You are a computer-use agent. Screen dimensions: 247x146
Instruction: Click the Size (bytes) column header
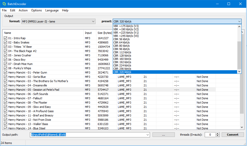105,33
